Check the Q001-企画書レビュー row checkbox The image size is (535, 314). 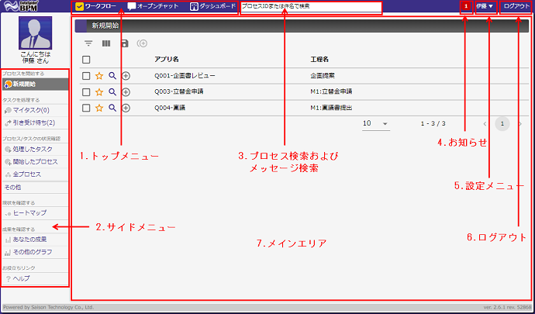(x=86, y=76)
